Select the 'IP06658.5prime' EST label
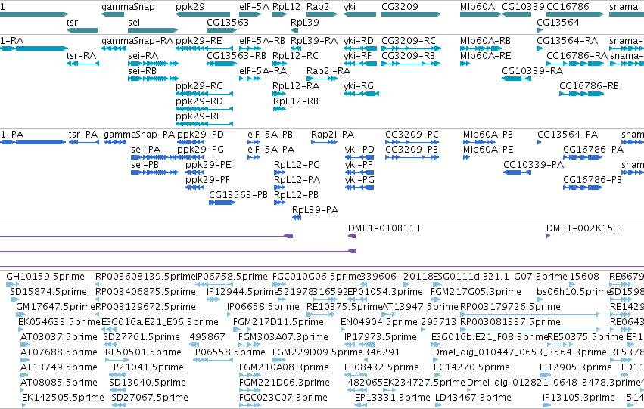Image resolution: width=644 pixels, height=409 pixels. pyautogui.click(x=263, y=307)
